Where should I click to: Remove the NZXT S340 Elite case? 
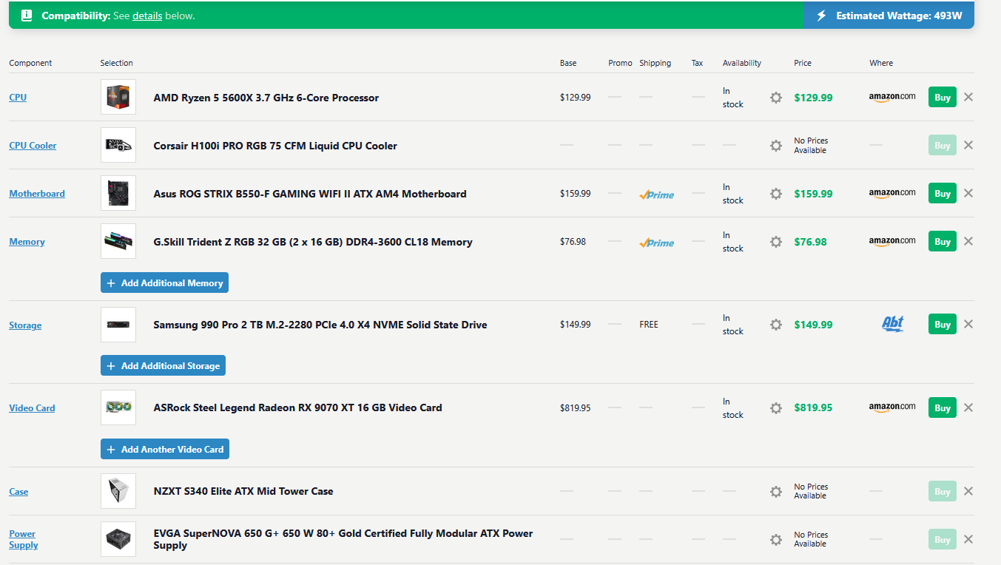click(x=968, y=491)
